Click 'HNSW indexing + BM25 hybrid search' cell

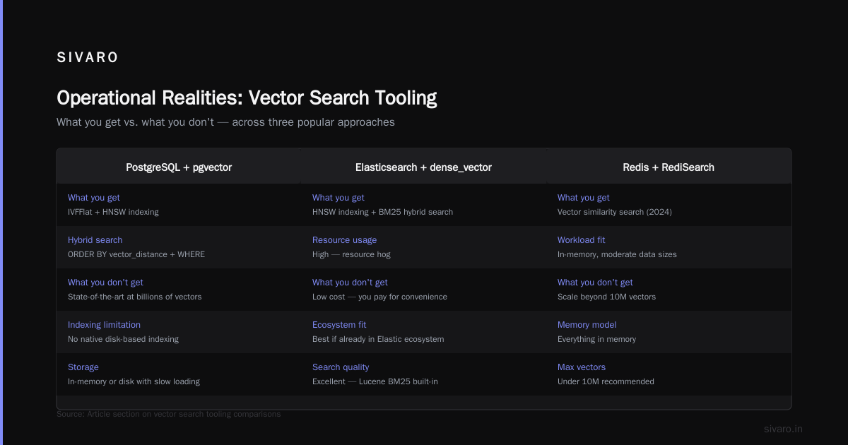[382, 212]
